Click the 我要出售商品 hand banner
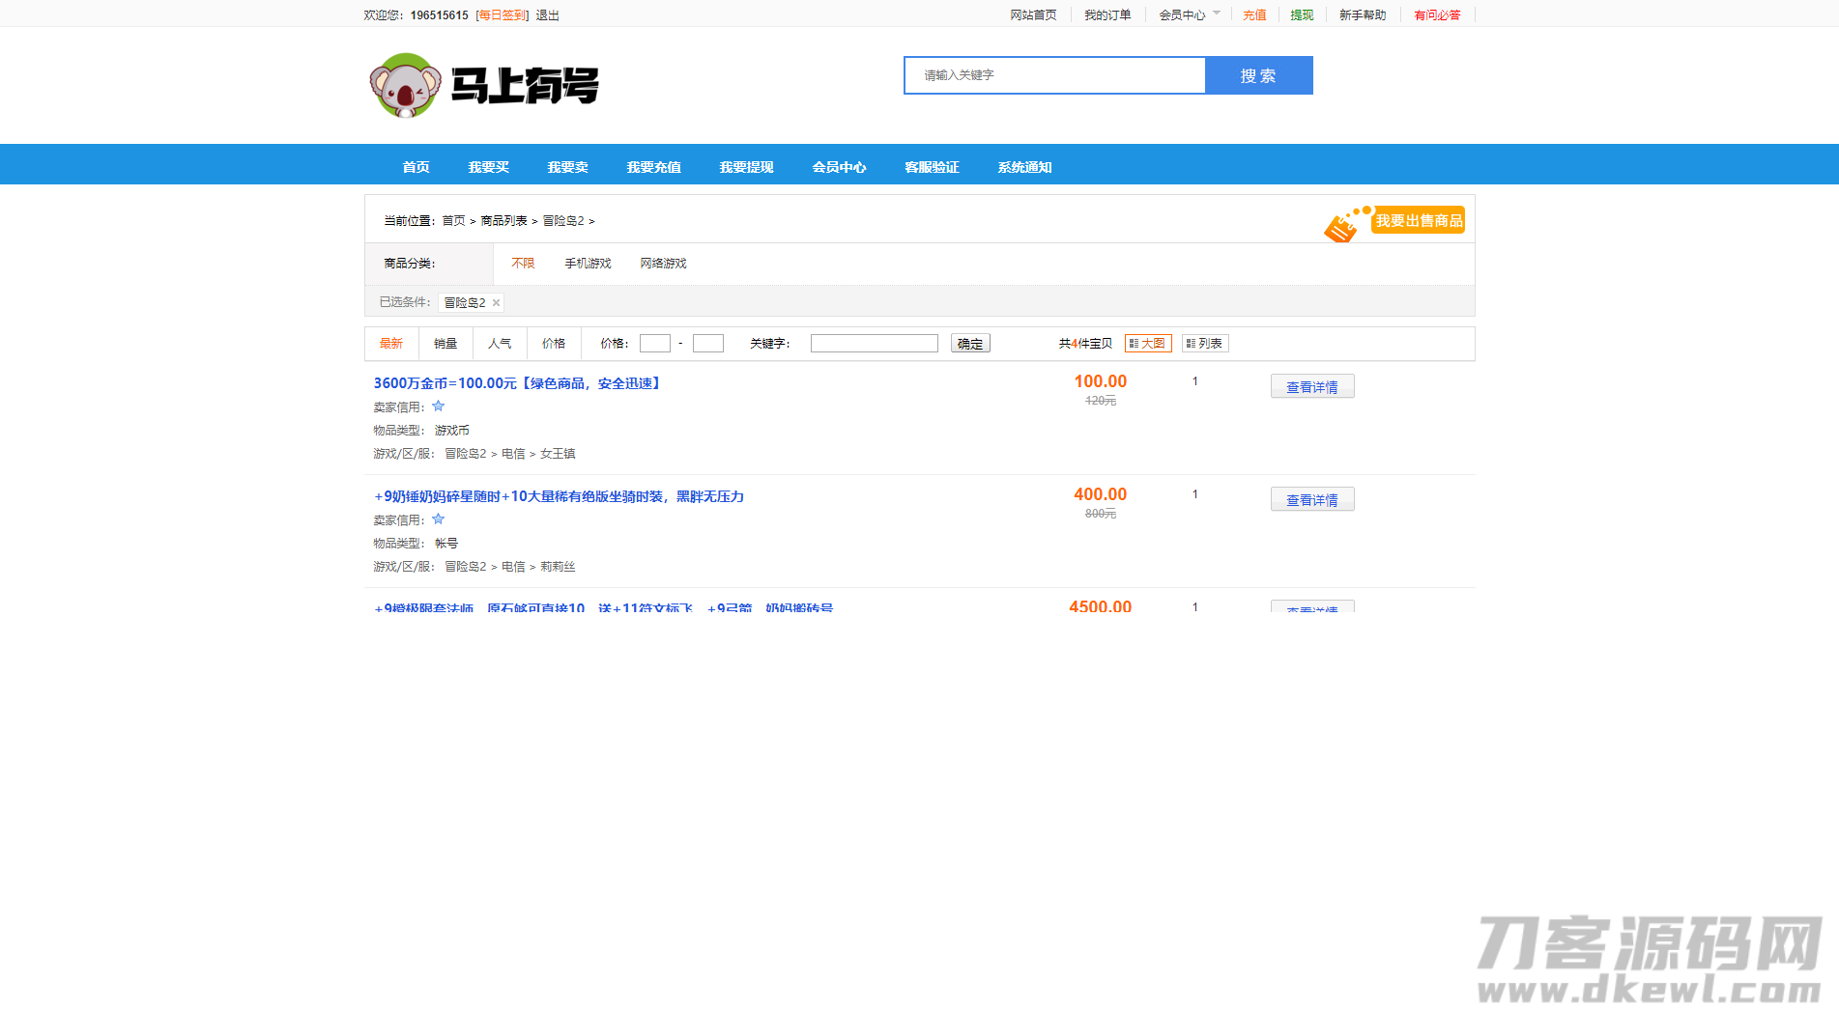This screenshot has width=1839, height=1010. pyautogui.click(x=1417, y=219)
